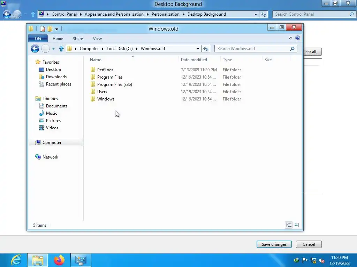
Task: Sort by the Size column header
Action: [x=268, y=60]
